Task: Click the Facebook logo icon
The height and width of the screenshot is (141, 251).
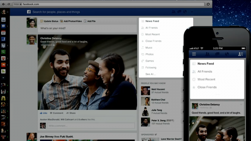Action: pyautogui.click(x=29, y=12)
